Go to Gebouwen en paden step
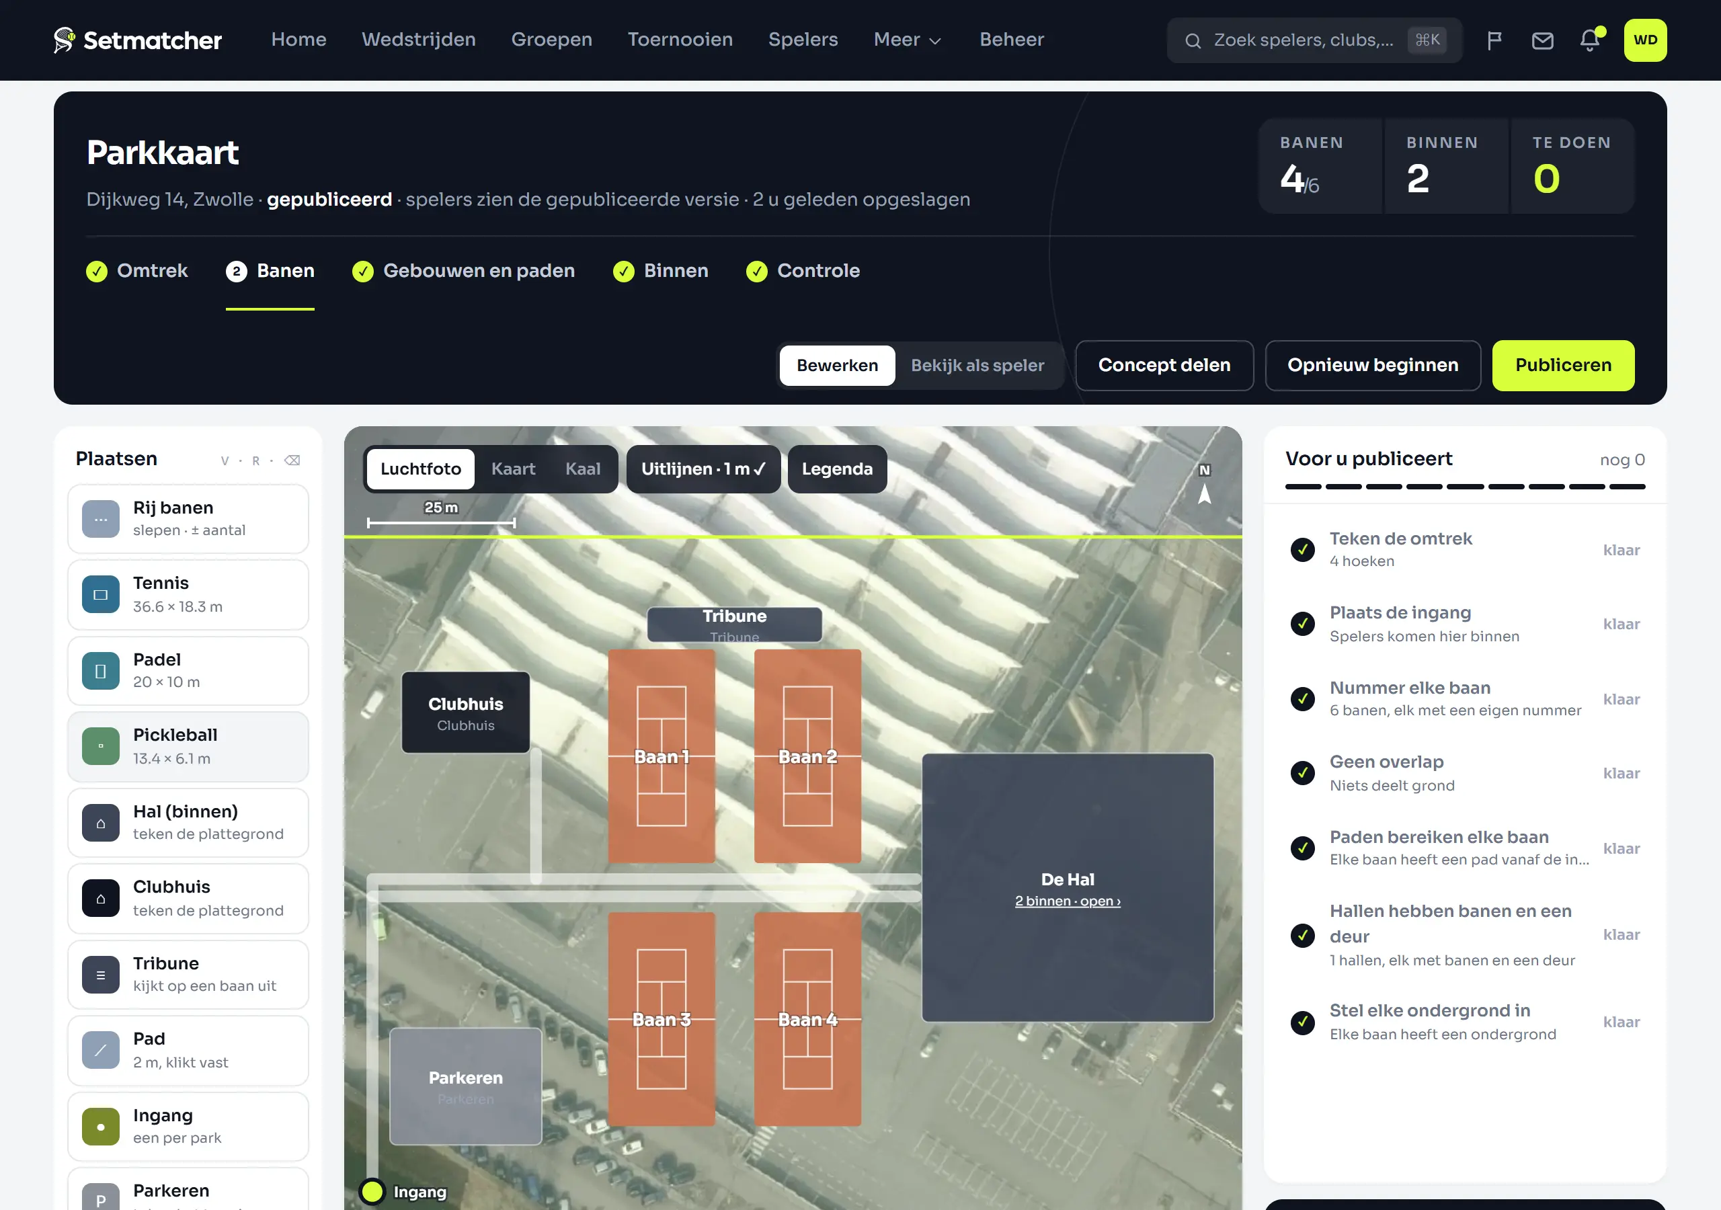1721x1210 pixels. 463,271
